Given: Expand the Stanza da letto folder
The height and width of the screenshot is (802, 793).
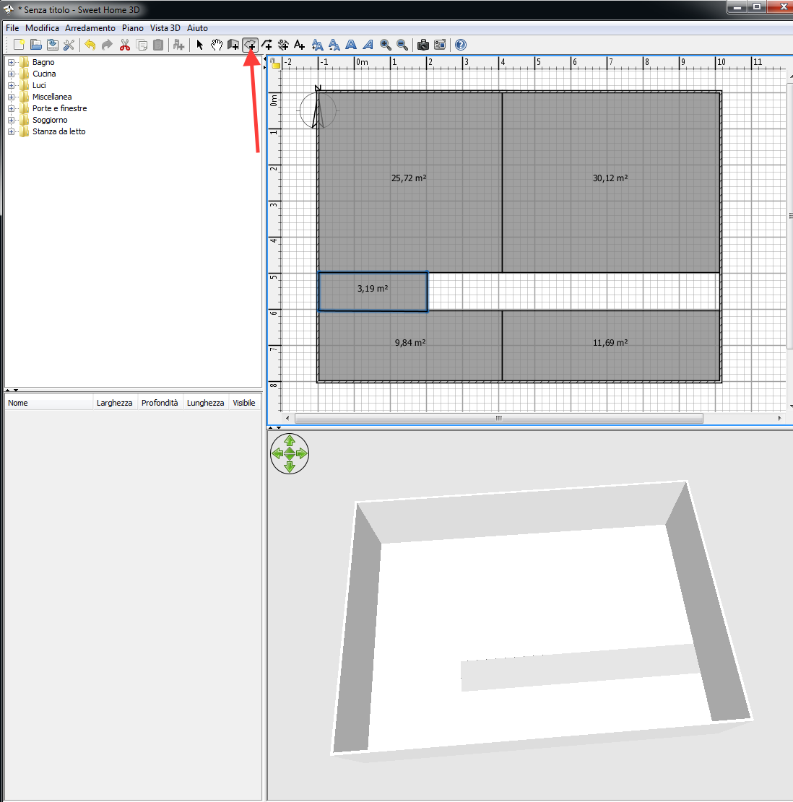Looking at the screenshot, I should pyautogui.click(x=12, y=132).
